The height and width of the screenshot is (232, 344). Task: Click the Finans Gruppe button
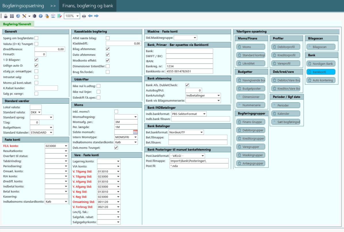coord(250,122)
